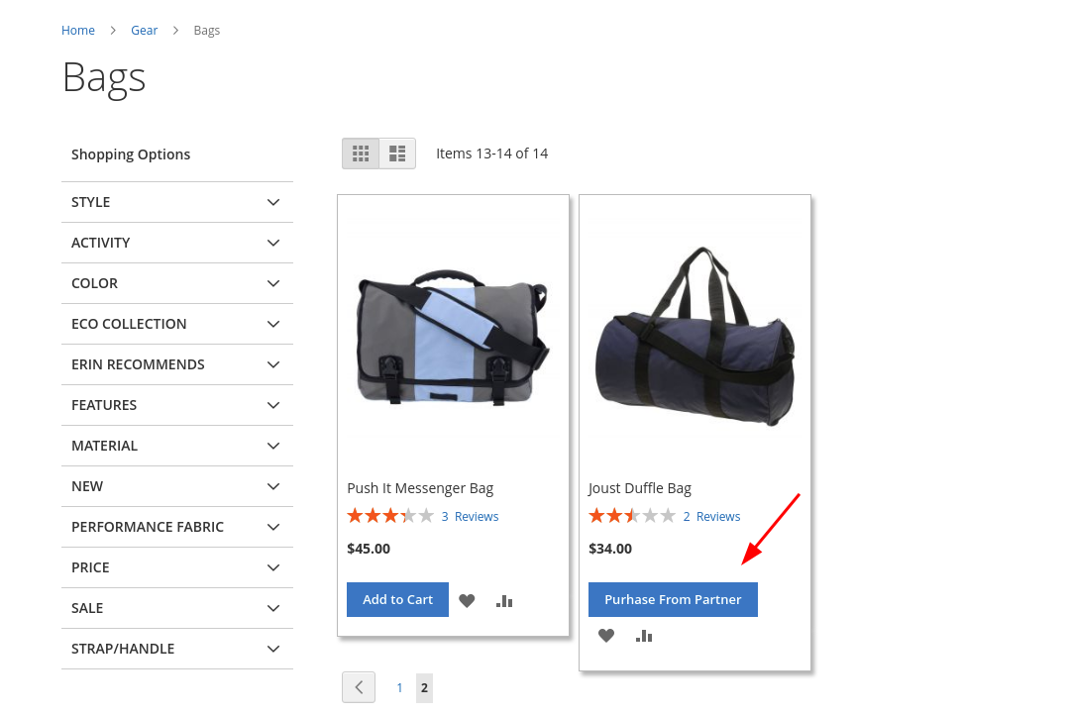This screenshot has height=714, width=1069.
Task: Expand the SALE filter
Action: 177,608
